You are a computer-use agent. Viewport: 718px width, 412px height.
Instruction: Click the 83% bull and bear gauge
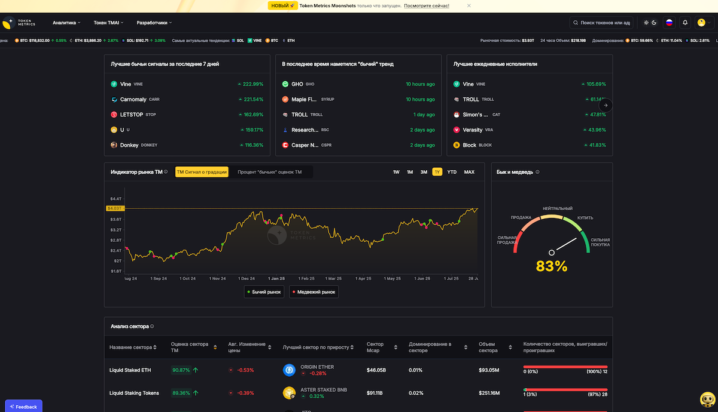click(552, 245)
